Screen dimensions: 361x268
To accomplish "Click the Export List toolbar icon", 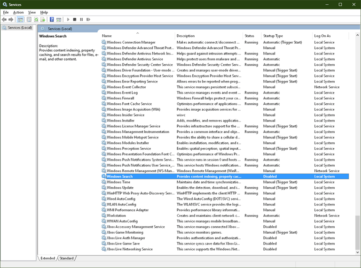I will coord(43,20).
